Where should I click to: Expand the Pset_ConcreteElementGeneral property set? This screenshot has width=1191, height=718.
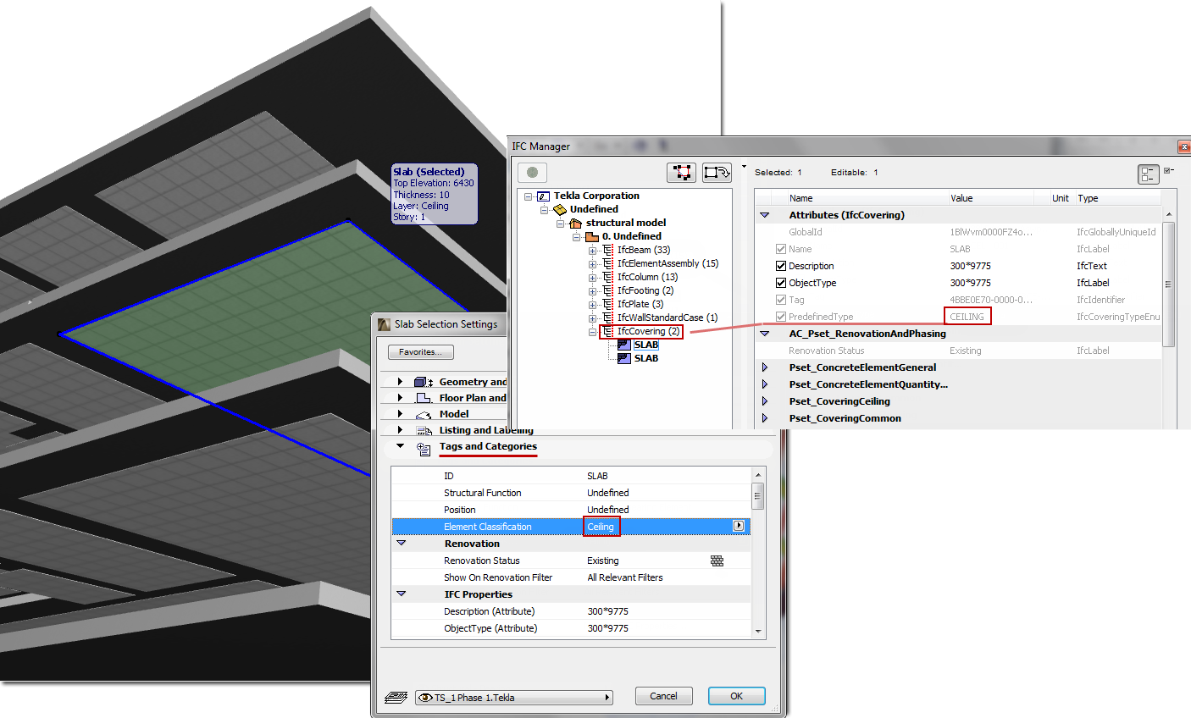[x=764, y=367]
